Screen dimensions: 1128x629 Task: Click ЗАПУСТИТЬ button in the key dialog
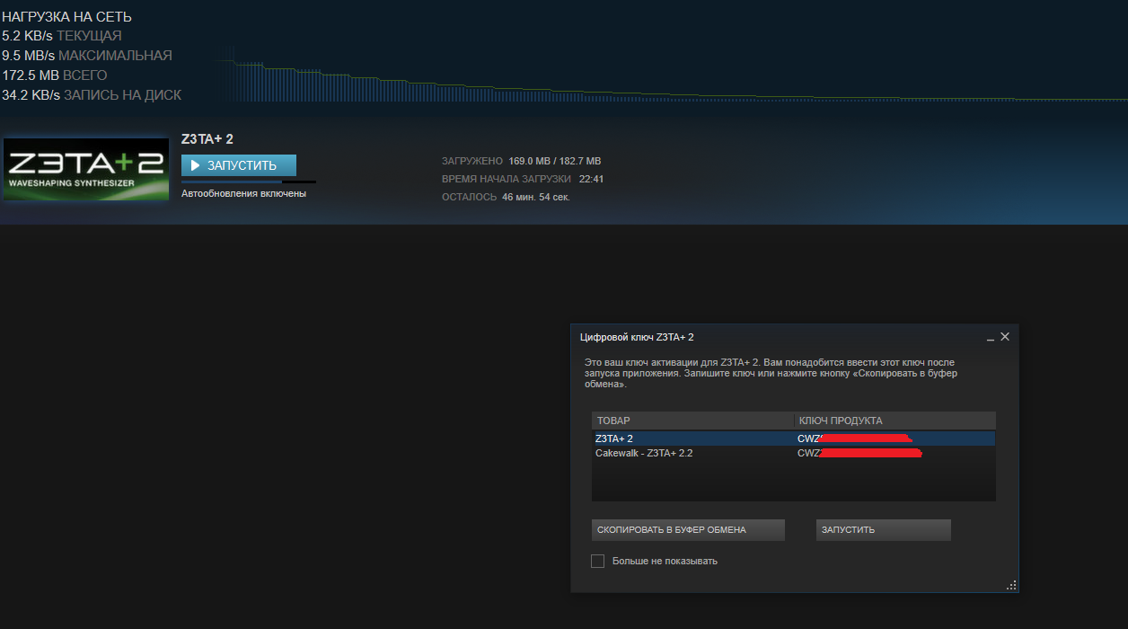[883, 530]
